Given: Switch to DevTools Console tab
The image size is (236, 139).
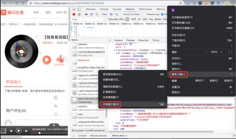Looking at the screenshot, I should coord(104,9).
